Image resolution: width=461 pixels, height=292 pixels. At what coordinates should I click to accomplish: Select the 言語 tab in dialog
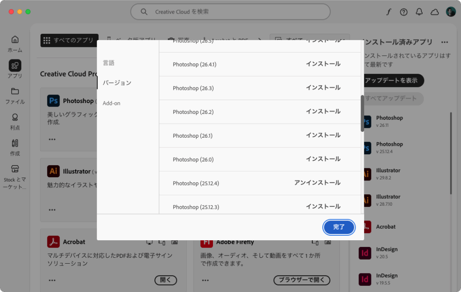[x=108, y=63]
